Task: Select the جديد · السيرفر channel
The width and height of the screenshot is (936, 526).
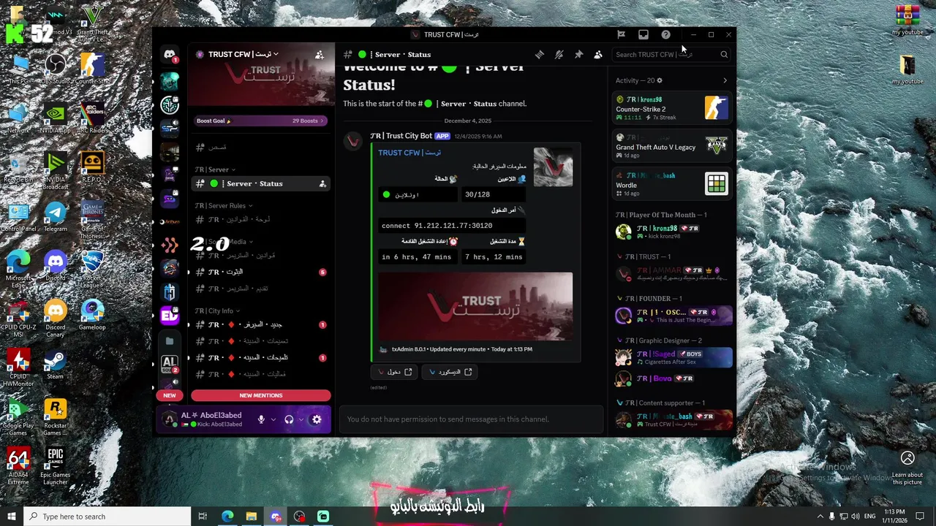Action: pos(261,324)
